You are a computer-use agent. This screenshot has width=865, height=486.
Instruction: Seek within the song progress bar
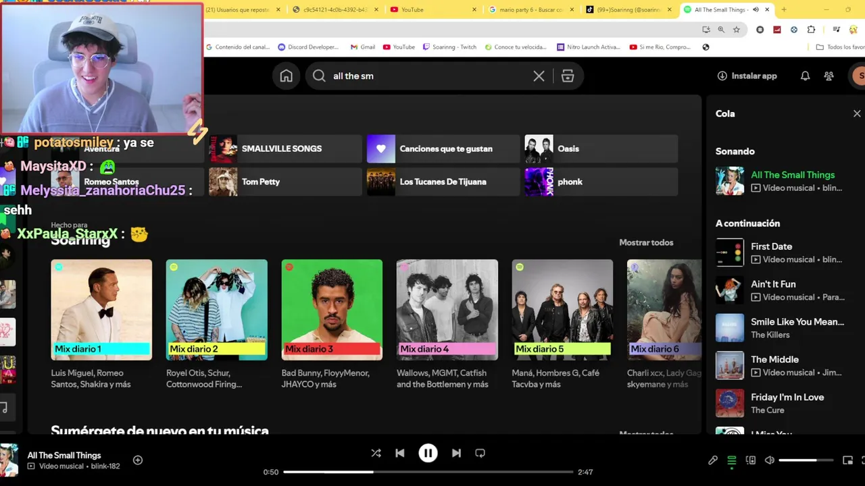[x=428, y=472]
